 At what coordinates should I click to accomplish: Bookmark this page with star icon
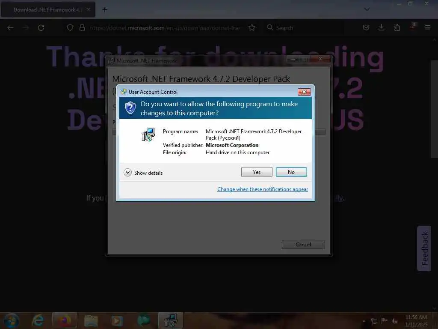(252, 28)
